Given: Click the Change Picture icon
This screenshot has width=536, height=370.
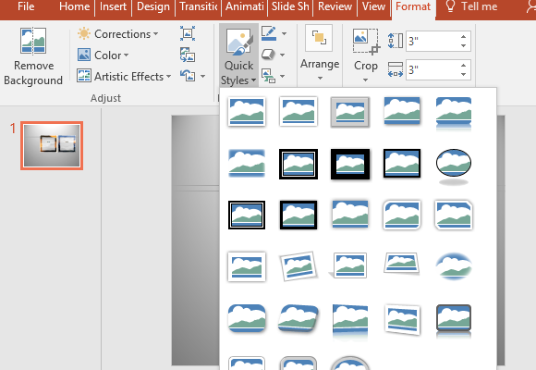Looking at the screenshot, I should (188, 55).
